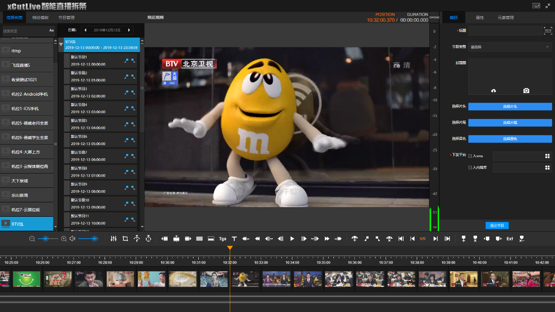This screenshot has width=555, height=312.
Task: Select program 默认节目3 at 02:00:00
Action: (x=100, y=92)
